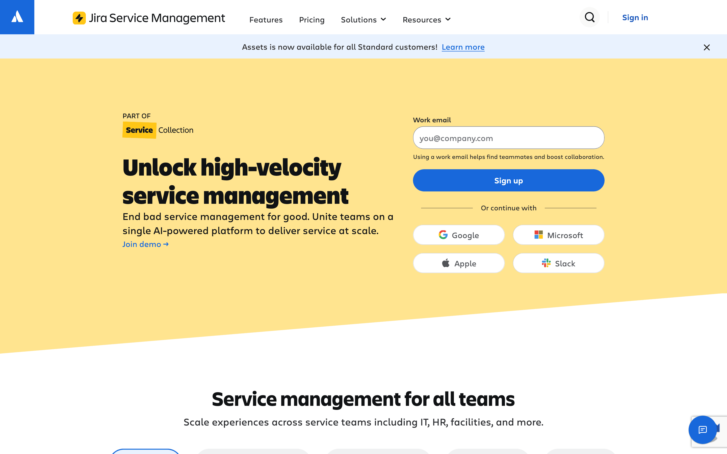The image size is (727, 454).
Task: Click the Jira Service Management lightning logo
Action: (79, 18)
